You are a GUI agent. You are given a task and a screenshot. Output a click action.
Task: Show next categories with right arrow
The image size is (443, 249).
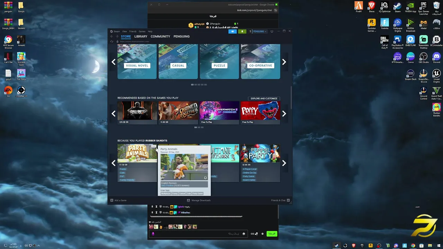click(284, 62)
